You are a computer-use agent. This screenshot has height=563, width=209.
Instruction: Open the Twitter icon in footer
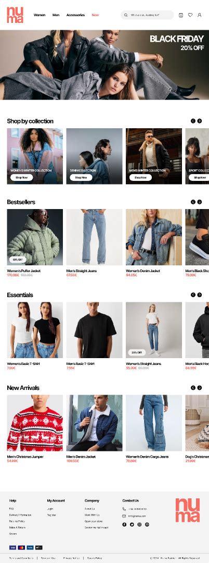point(132,524)
